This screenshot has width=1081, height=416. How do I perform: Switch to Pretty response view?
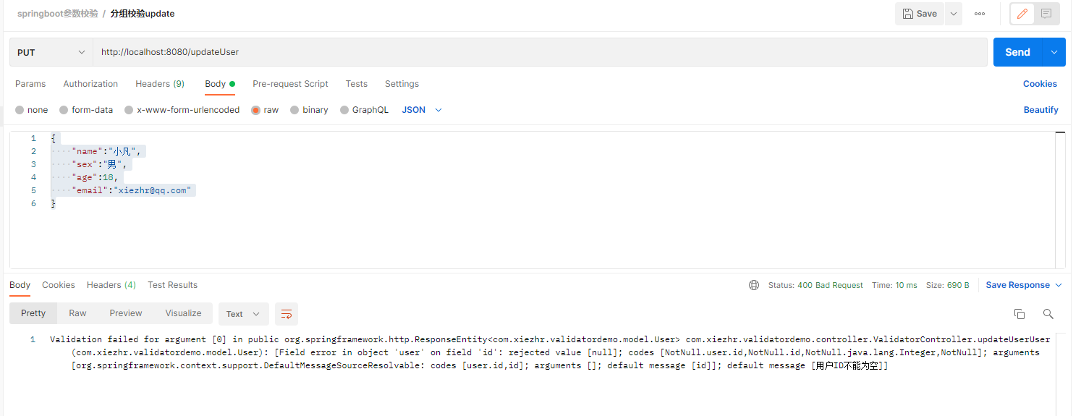[x=33, y=313]
